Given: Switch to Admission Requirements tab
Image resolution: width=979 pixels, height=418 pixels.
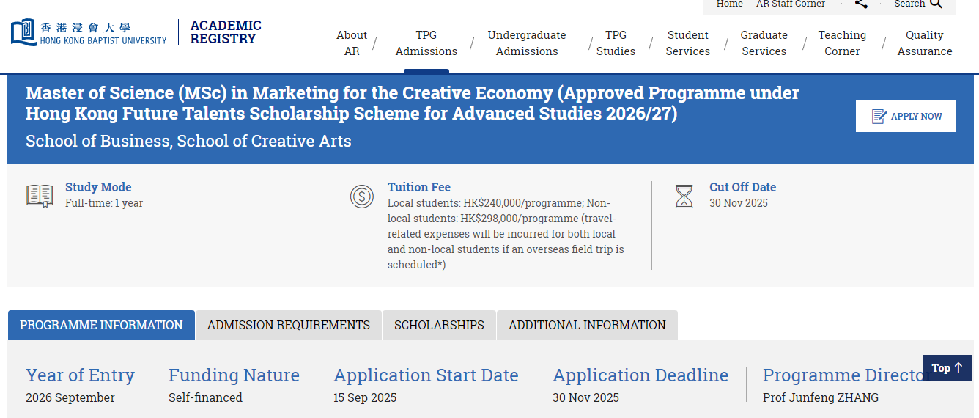Looking at the screenshot, I should point(289,325).
